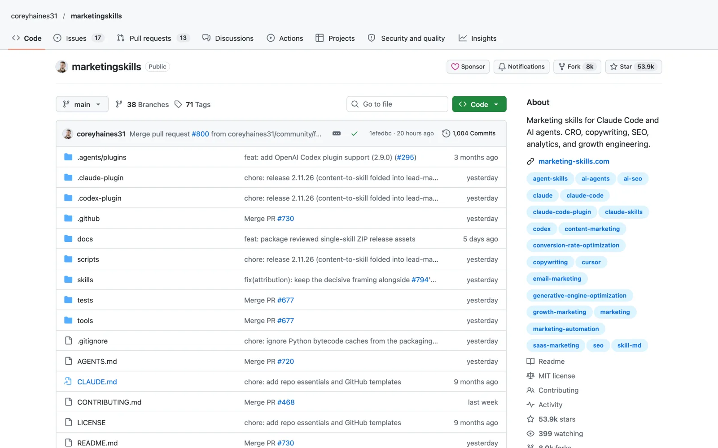Click the watching eye icon
The height and width of the screenshot is (448, 718).
(530, 434)
